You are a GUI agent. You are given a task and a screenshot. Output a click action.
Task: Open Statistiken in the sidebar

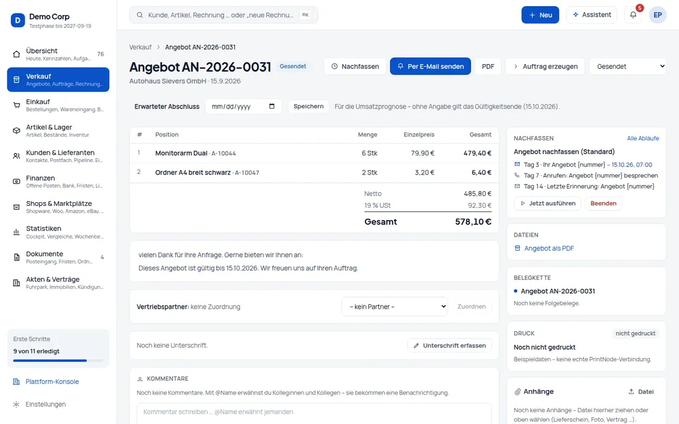(x=58, y=232)
